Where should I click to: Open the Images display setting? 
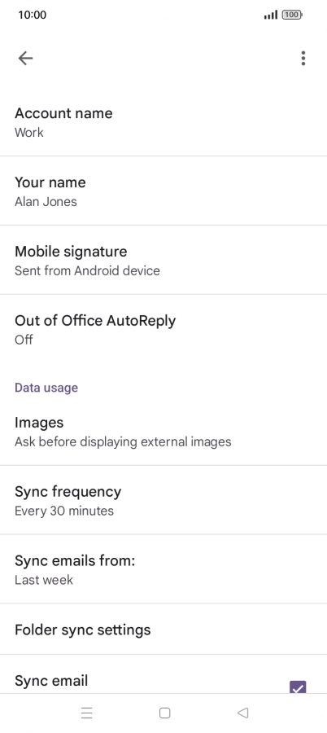[163, 432]
